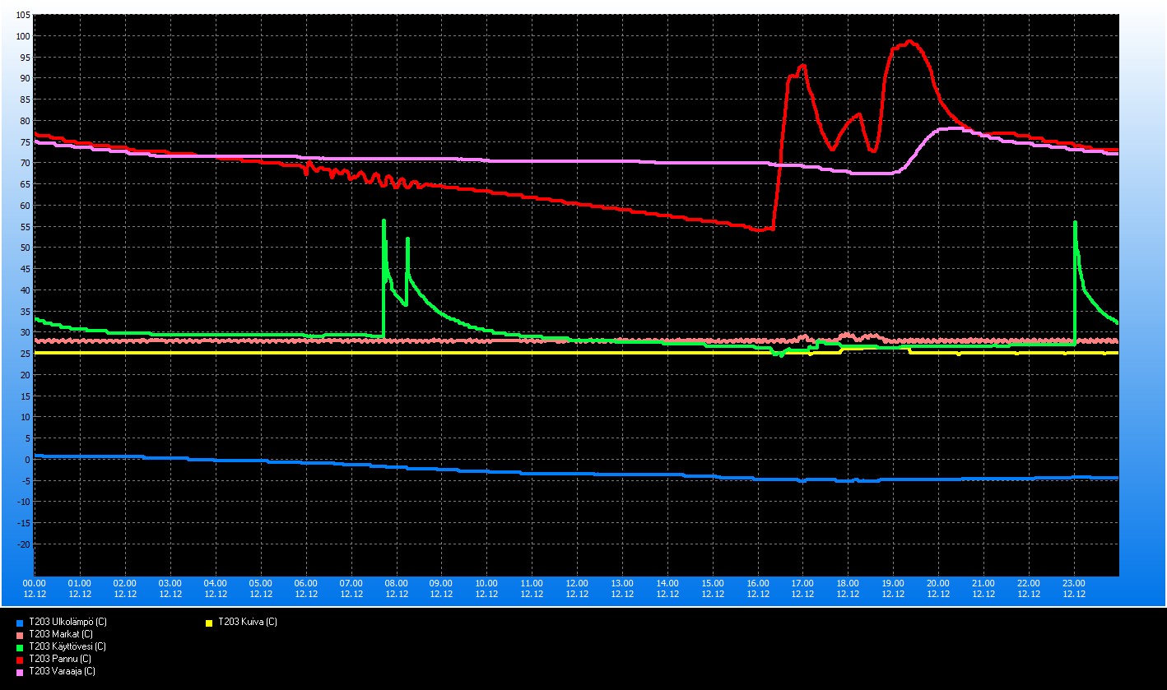
Task: Click the 23.00 time axis label
Action: (1074, 583)
